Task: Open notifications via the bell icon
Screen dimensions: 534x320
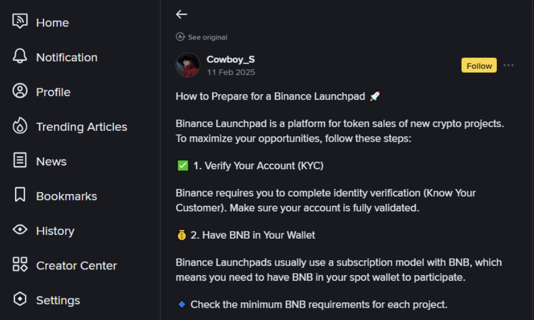Action: [19, 56]
